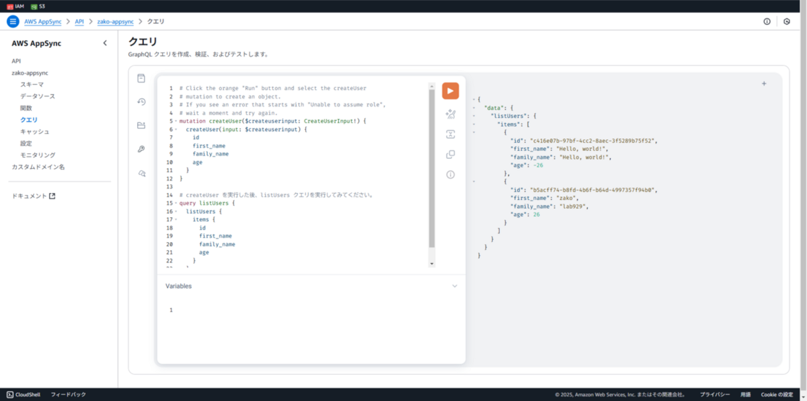Collapse the Variables panel with the chevron
Image resolution: width=807 pixels, height=401 pixels.
tap(454, 286)
